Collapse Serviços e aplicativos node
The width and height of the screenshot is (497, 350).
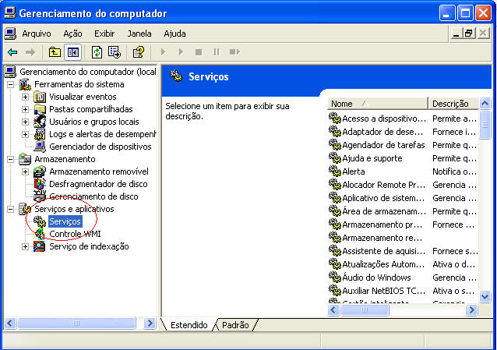point(10,209)
